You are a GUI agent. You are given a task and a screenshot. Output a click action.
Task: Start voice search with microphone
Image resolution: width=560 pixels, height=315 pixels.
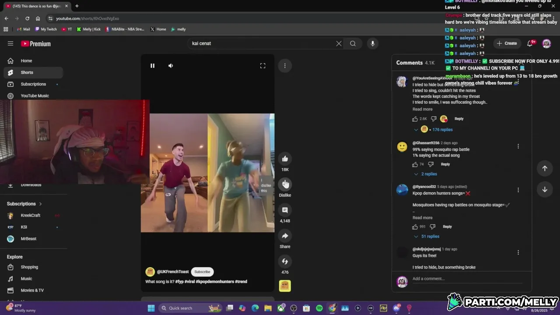(373, 43)
